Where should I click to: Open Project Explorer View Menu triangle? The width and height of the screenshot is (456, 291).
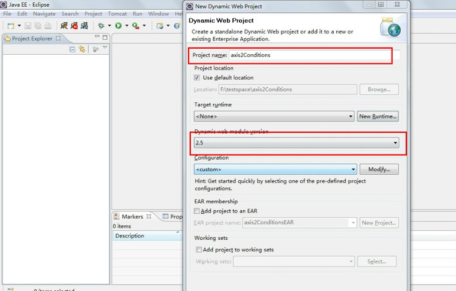105,47
